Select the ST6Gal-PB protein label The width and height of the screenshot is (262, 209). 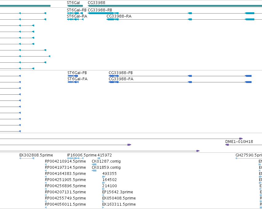coord(77,73)
